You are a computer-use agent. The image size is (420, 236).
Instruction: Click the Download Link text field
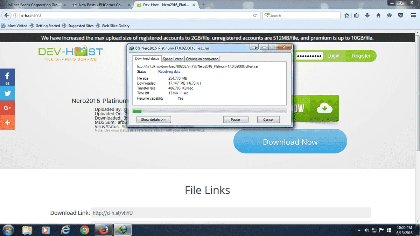click(231, 213)
